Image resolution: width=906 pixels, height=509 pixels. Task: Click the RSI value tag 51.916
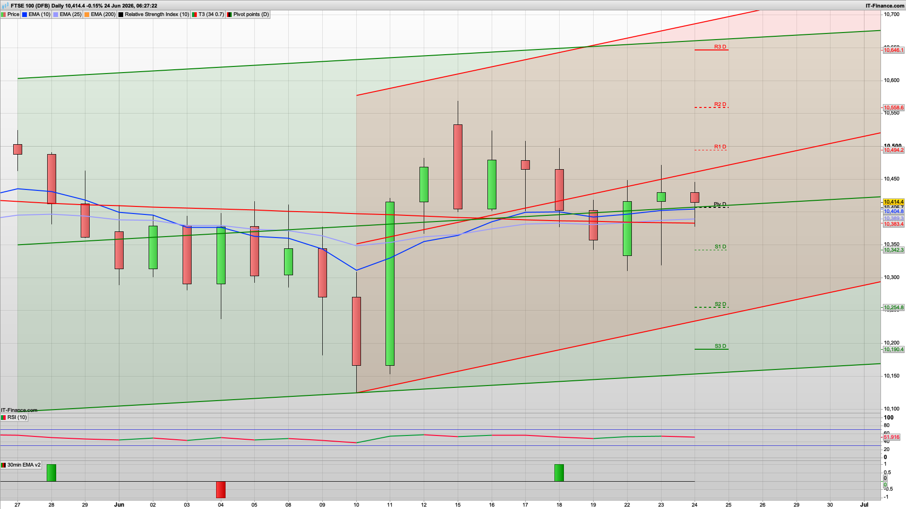click(x=892, y=437)
